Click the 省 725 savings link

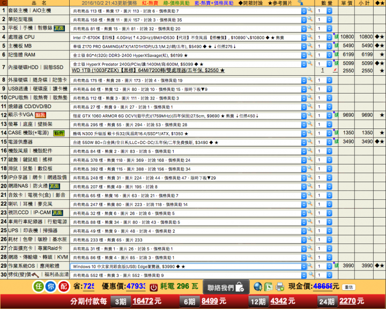[88, 286]
